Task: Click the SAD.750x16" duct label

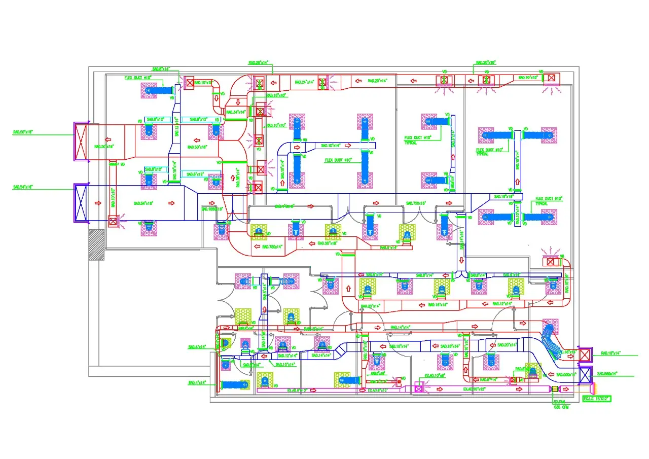Action: (x=416, y=203)
